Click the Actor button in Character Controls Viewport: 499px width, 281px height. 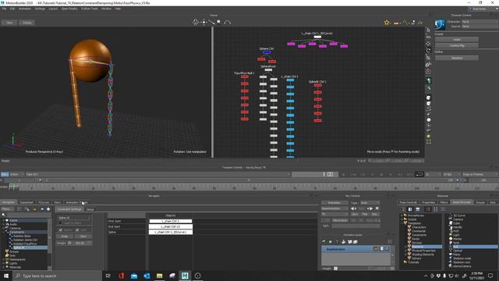pos(457,40)
